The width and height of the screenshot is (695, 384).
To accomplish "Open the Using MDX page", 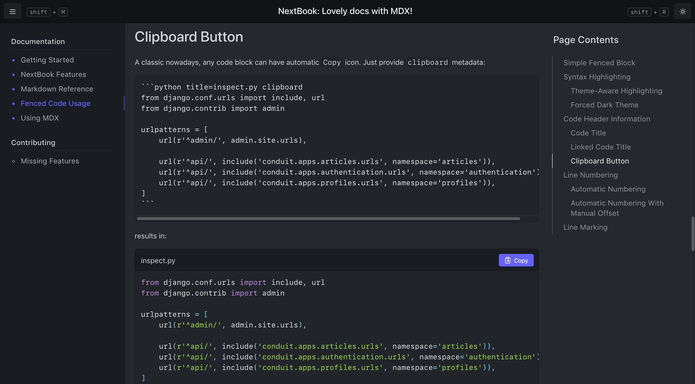I will tap(40, 118).
